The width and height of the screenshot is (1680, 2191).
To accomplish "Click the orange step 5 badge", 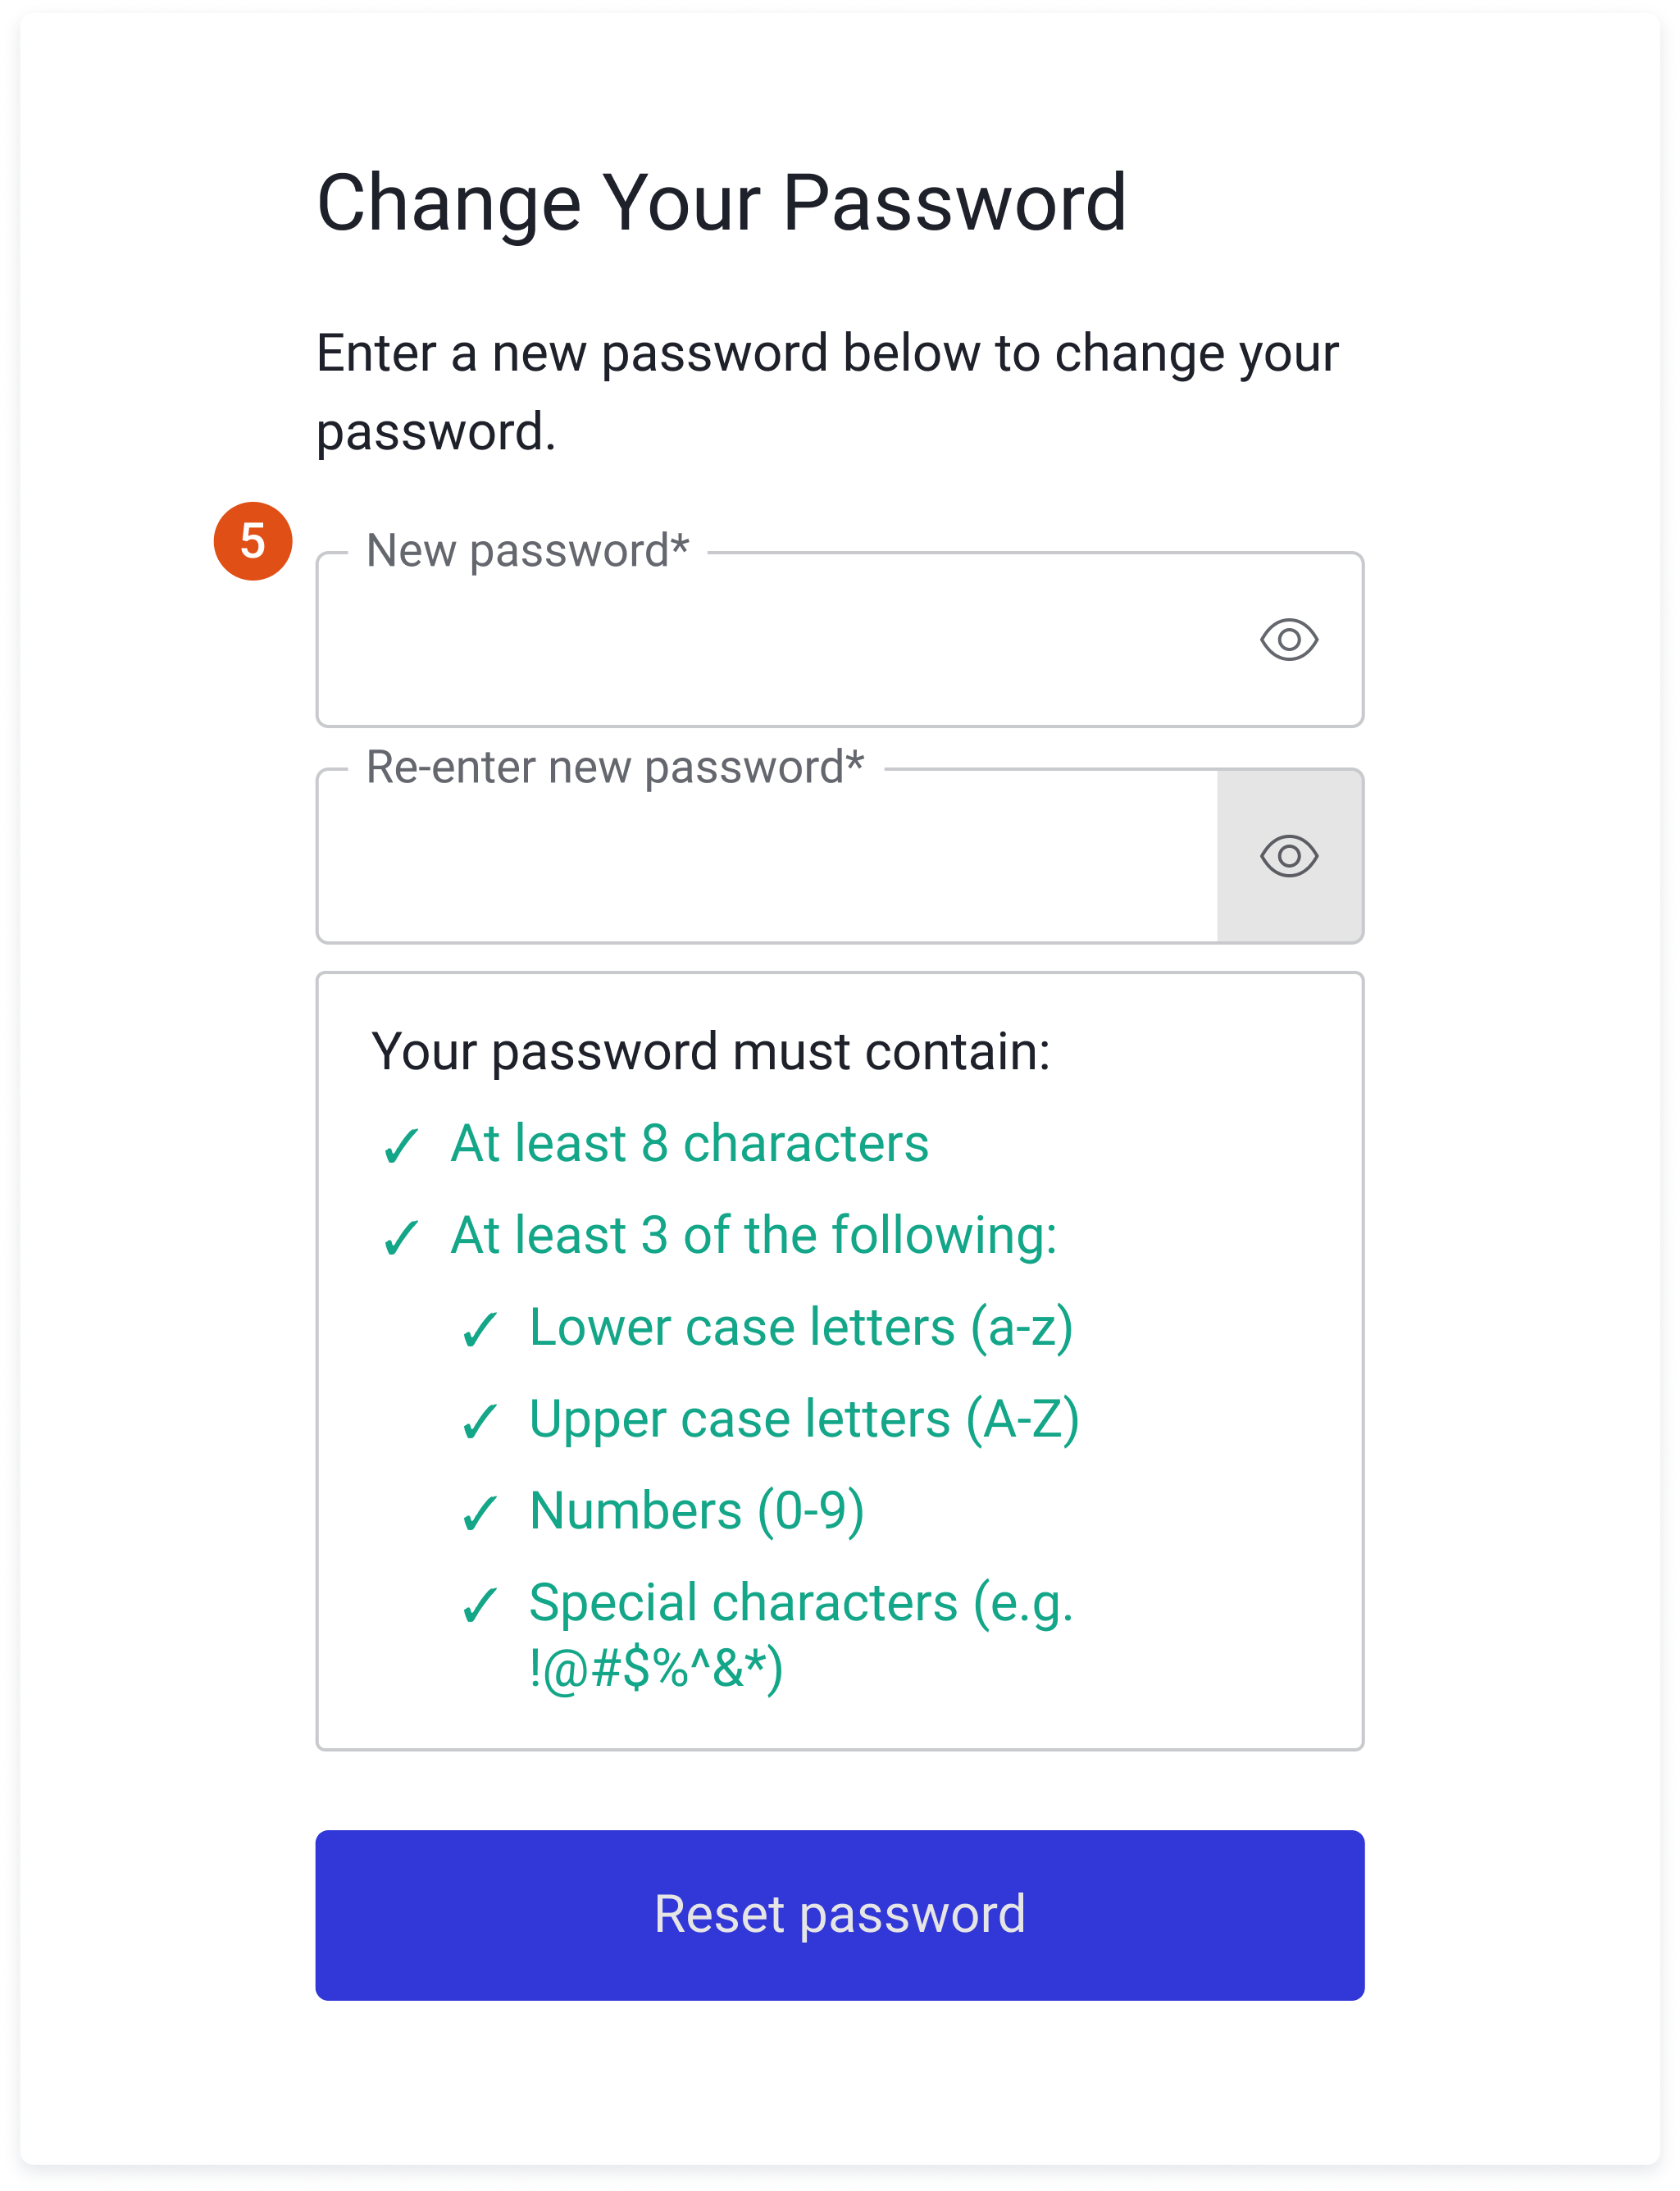I will (253, 541).
